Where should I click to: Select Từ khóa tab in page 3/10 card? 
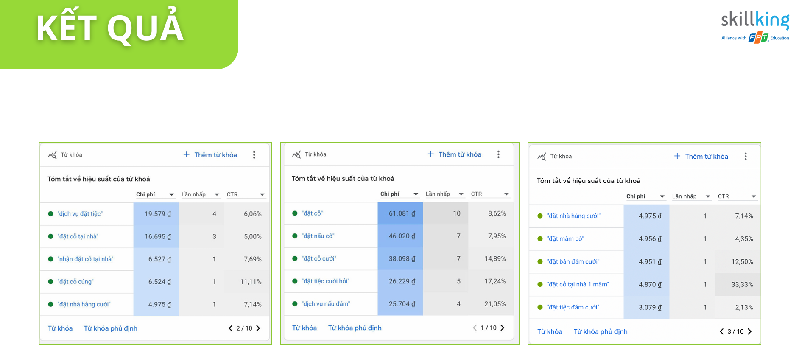[549, 332]
